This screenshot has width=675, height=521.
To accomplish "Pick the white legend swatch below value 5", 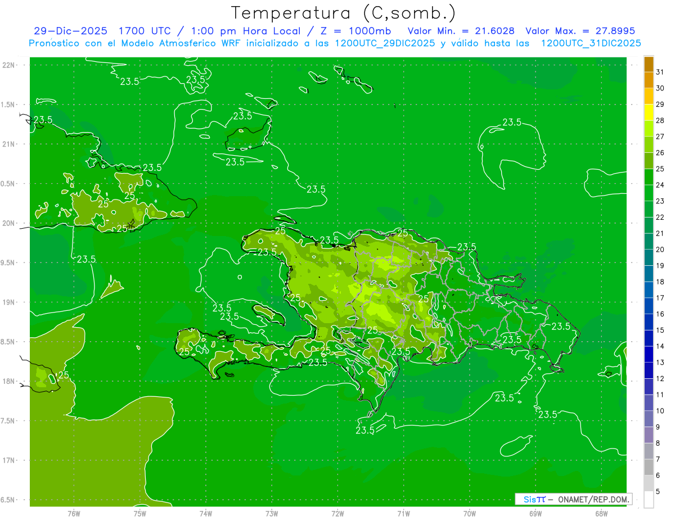I will 649,500.
